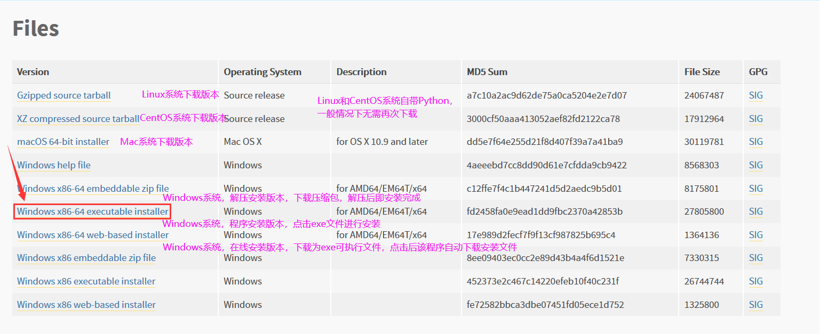Click file size 24067487
The image size is (820, 334).
(704, 96)
